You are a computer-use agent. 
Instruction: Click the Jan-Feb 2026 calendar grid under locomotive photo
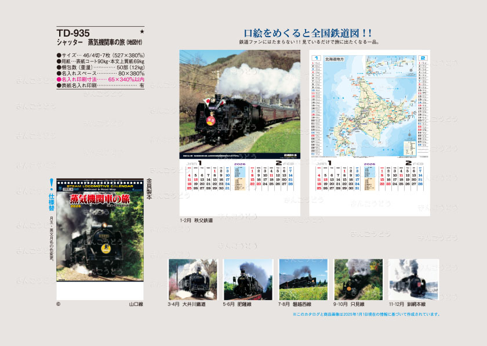(x=240, y=175)
